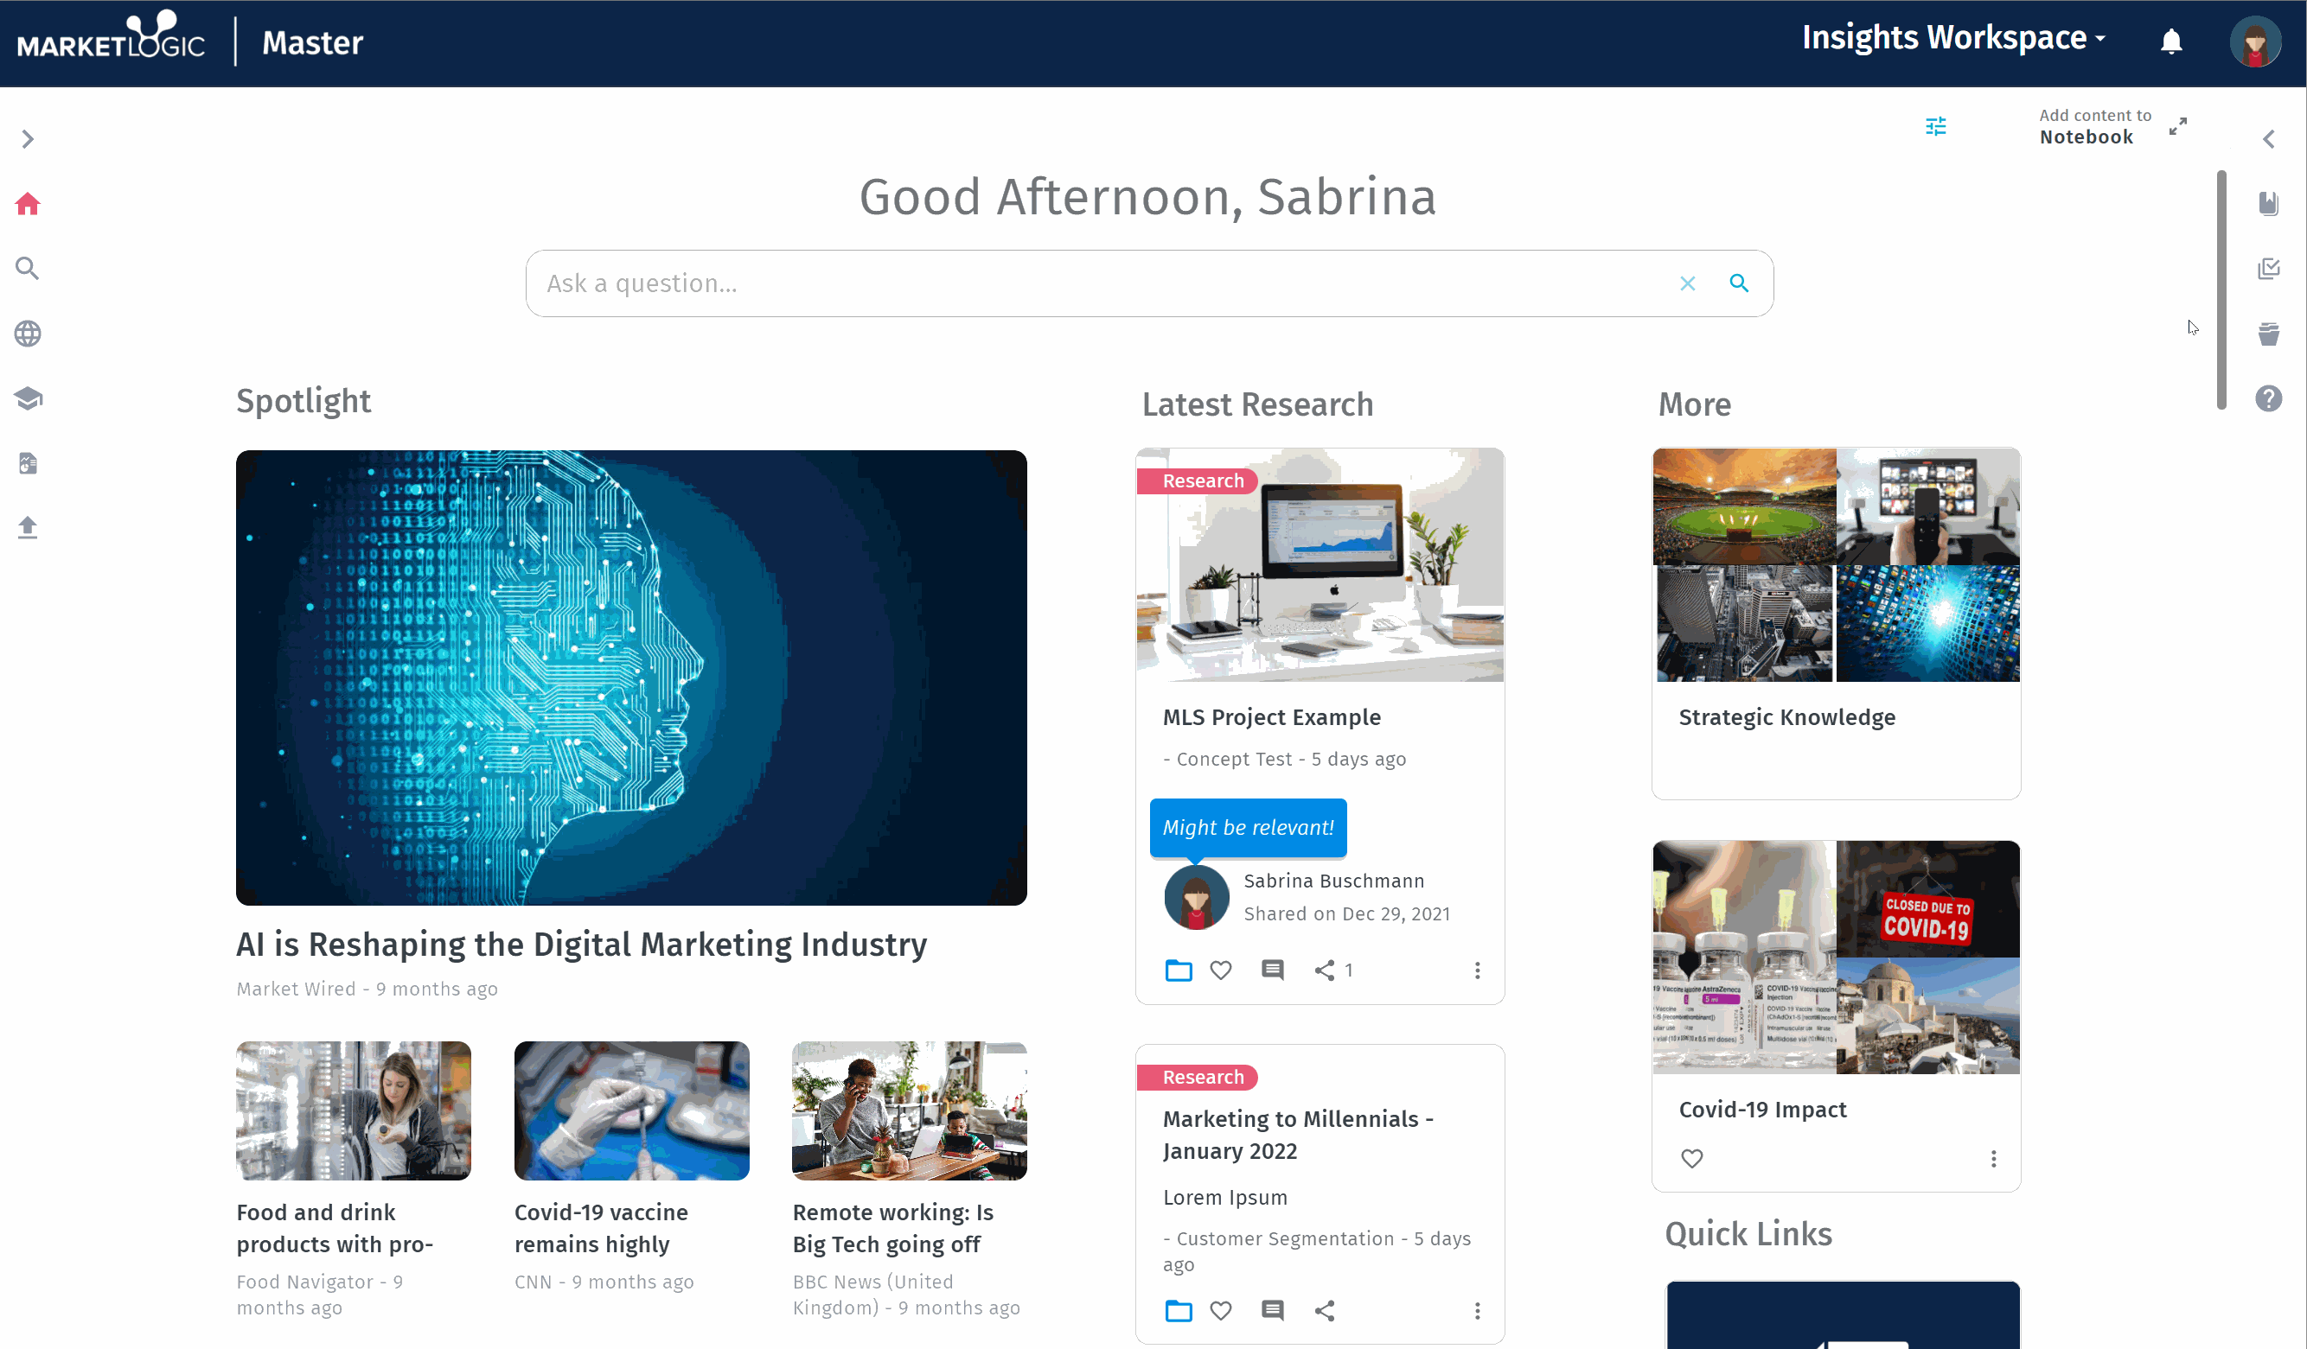Click the home icon in sidebar
The height and width of the screenshot is (1349, 2307).
point(29,202)
